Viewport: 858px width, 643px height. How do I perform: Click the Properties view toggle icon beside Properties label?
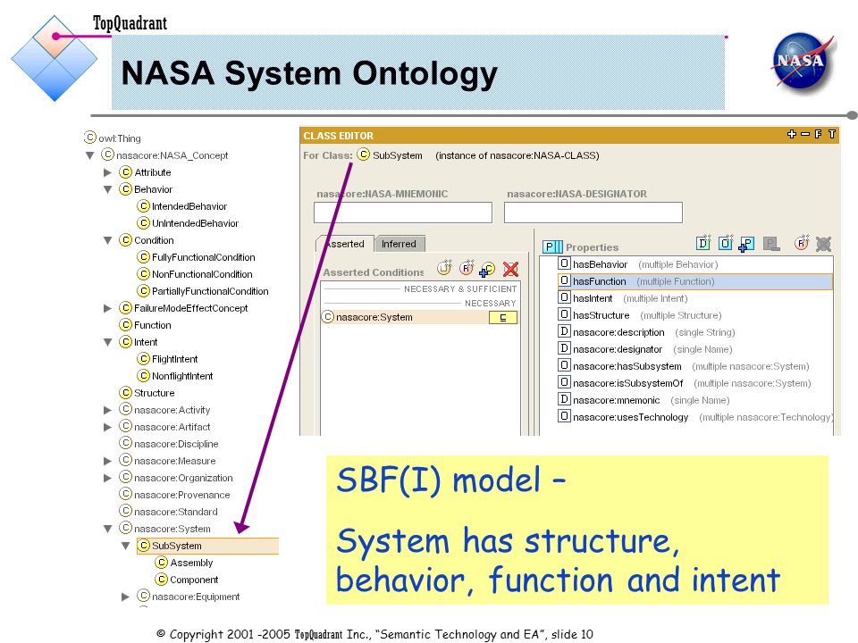pos(552,247)
